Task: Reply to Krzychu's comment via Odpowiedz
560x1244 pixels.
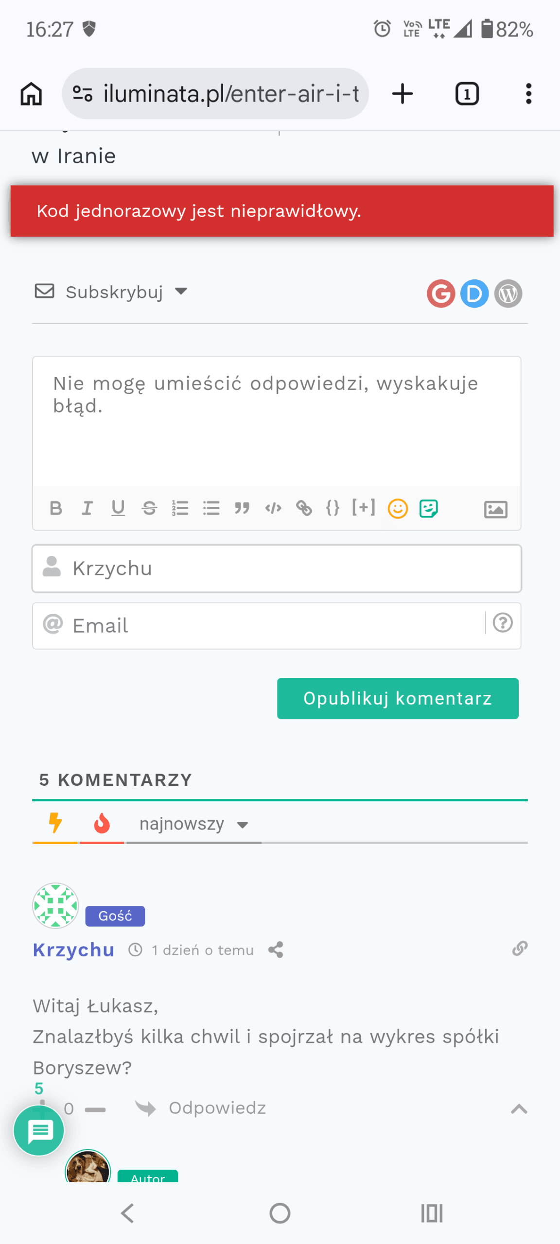Action: [217, 1108]
